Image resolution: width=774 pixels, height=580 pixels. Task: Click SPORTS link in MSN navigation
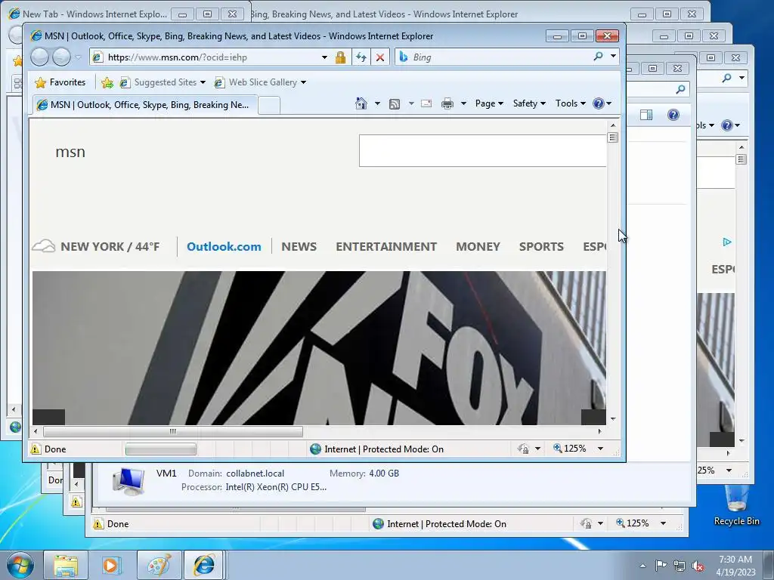541,247
